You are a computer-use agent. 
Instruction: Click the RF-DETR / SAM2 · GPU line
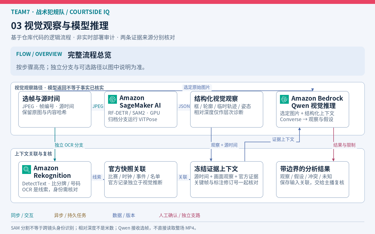pos(134,113)
